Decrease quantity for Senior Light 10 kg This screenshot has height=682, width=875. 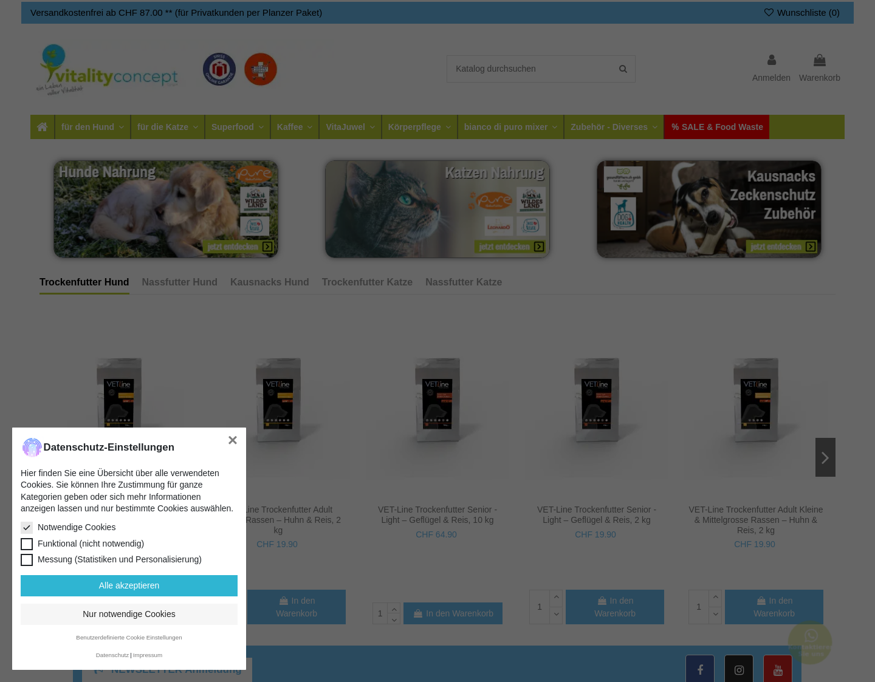[x=394, y=620]
